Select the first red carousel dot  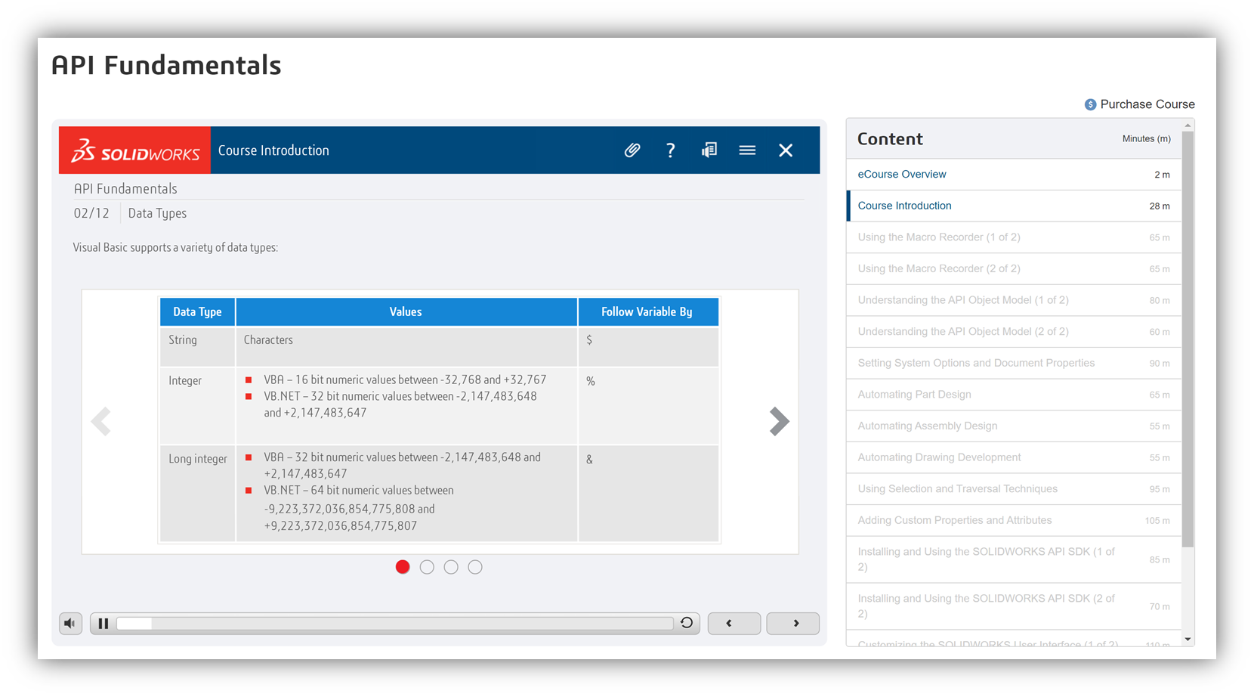(403, 567)
